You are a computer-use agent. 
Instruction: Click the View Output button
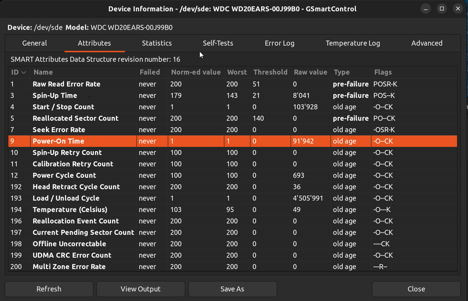click(141, 289)
